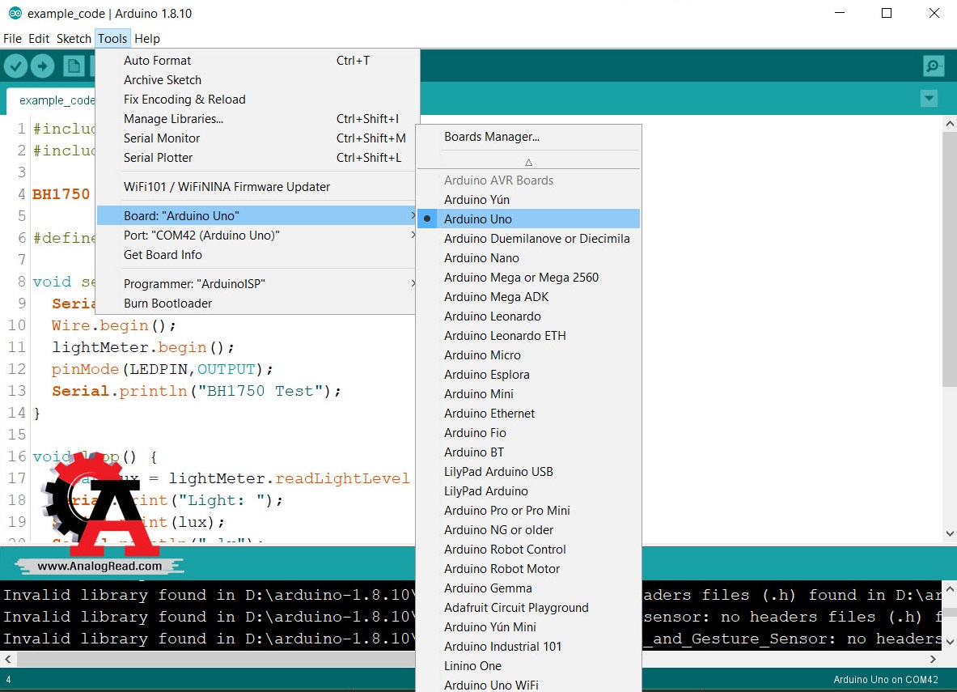Click the console scroll-right arrow
957x692 pixels.
coord(933,659)
